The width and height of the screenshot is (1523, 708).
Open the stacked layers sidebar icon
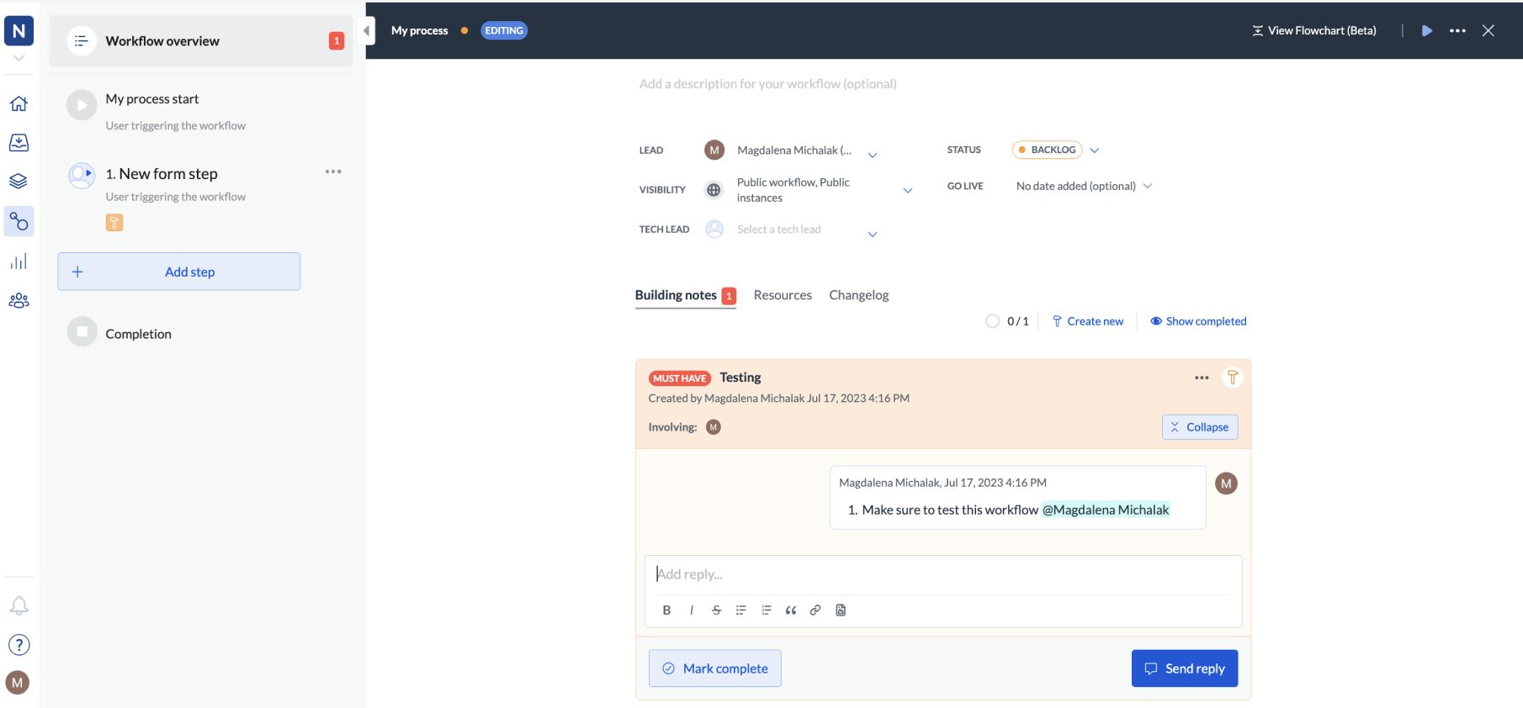tap(19, 181)
